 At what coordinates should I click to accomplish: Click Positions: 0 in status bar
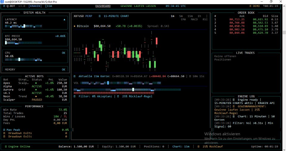[x=154, y=147]
